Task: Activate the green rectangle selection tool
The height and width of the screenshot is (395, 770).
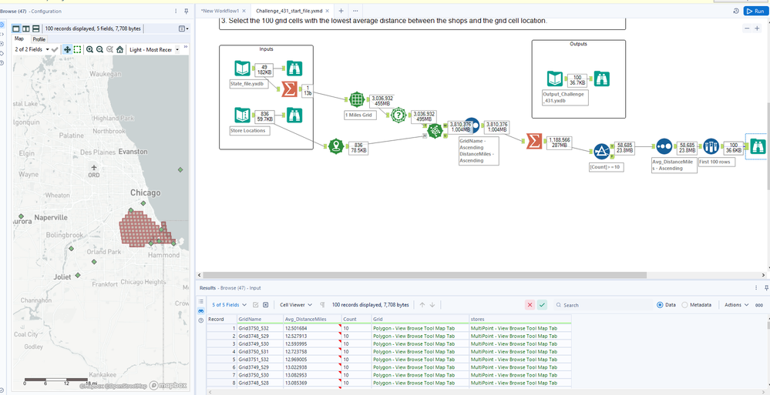Action: pos(78,49)
